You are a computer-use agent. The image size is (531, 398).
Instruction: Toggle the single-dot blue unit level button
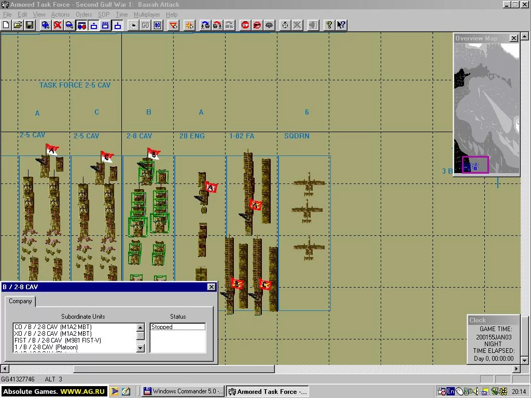(93, 25)
